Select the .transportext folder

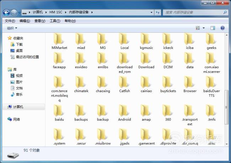pyautogui.click(x=190, y=116)
